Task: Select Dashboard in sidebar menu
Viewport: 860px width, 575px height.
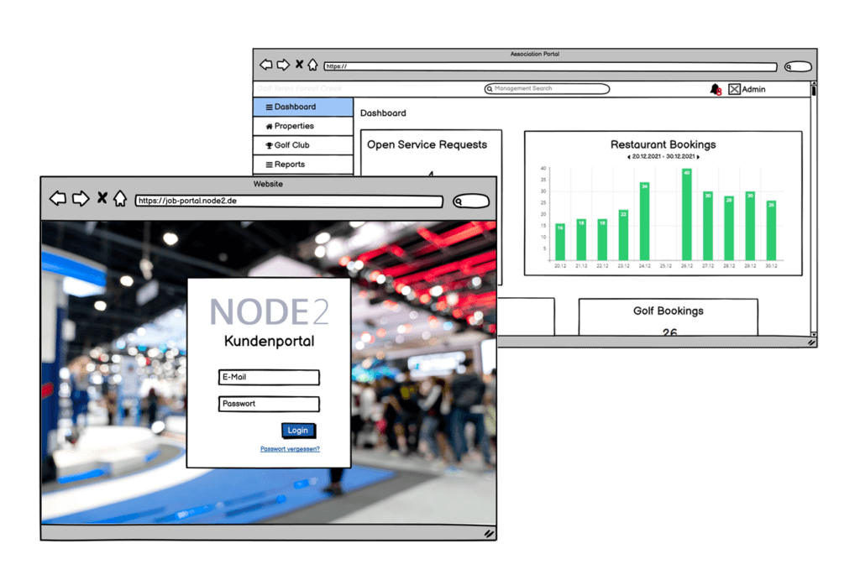Action: [303, 107]
